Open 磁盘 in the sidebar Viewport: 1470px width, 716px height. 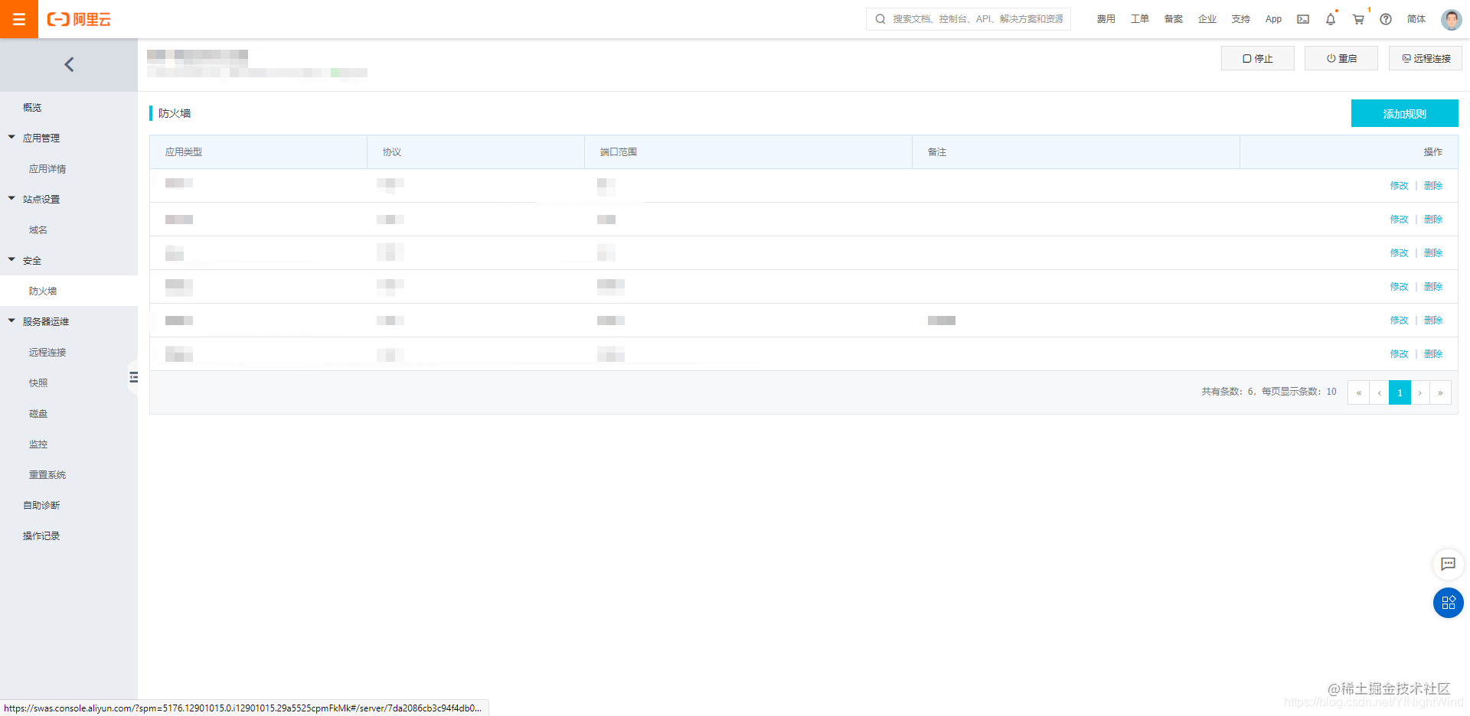click(38, 414)
